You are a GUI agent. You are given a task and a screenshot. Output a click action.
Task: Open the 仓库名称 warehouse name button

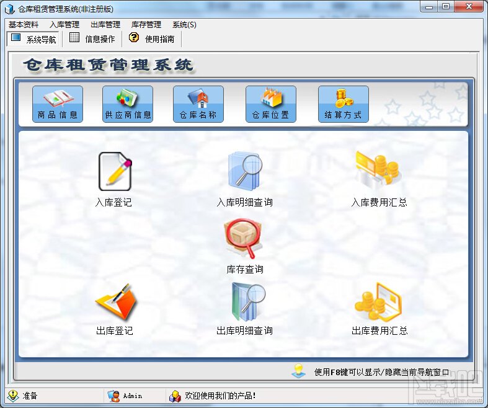click(x=198, y=104)
